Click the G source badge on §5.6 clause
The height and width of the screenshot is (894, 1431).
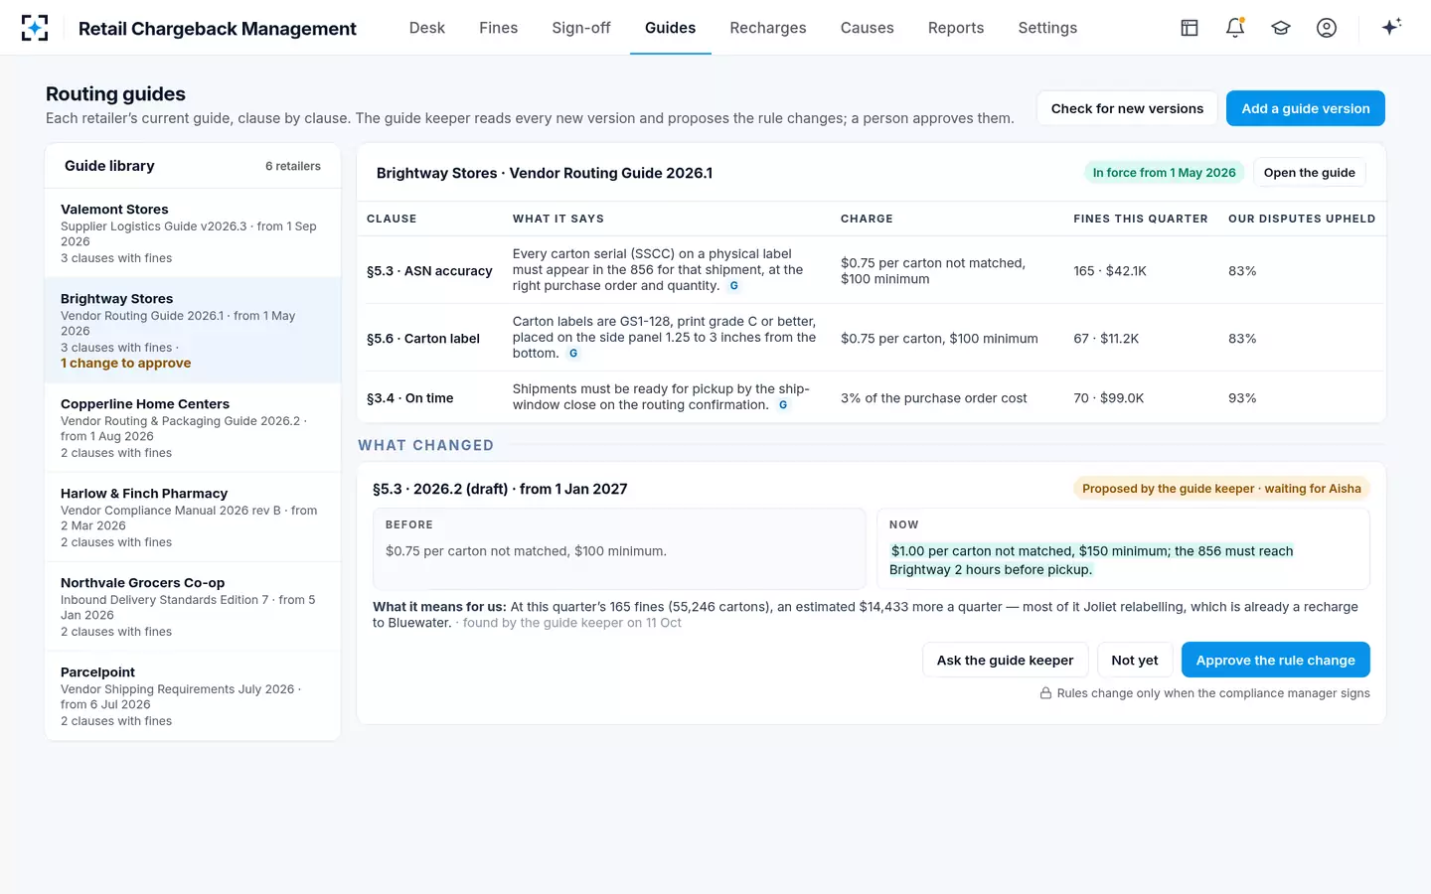click(573, 354)
